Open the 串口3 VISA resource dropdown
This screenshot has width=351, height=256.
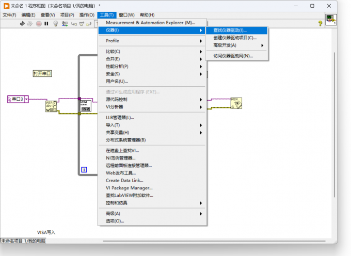coord(26,99)
